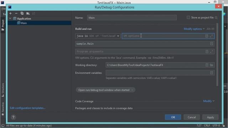The width and height of the screenshot is (228, 128).
Task: Select the Application group row
Action: coord(40,18)
